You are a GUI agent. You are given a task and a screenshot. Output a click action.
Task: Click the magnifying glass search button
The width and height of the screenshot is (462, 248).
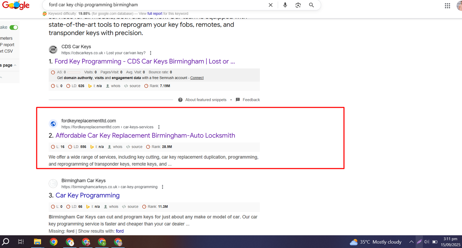coord(311,5)
